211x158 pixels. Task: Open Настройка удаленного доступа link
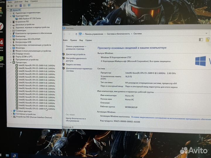tap(76, 59)
